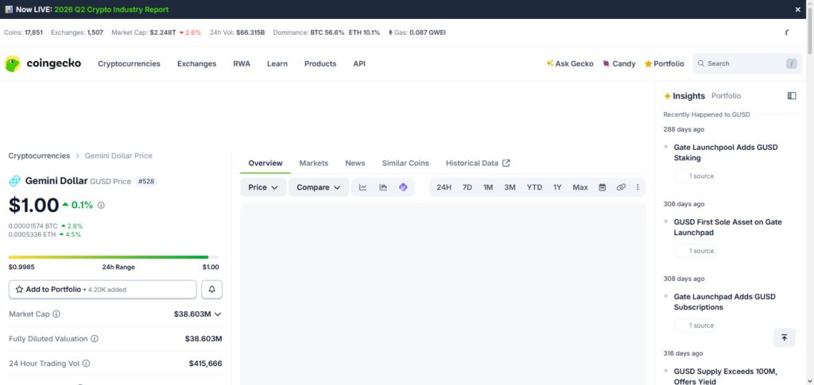Select the Max chart range
This screenshot has height=385, width=814.
[x=580, y=187]
